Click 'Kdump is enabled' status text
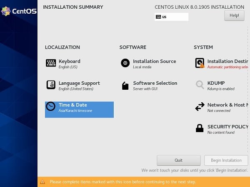This screenshot has height=187, width=250. pyautogui.click(x=221, y=89)
